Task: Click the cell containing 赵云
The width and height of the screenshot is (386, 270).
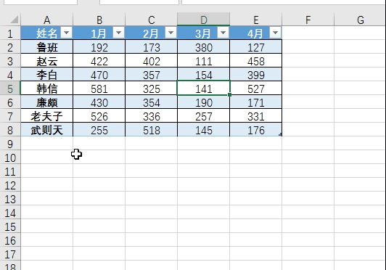Action: coord(46,60)
